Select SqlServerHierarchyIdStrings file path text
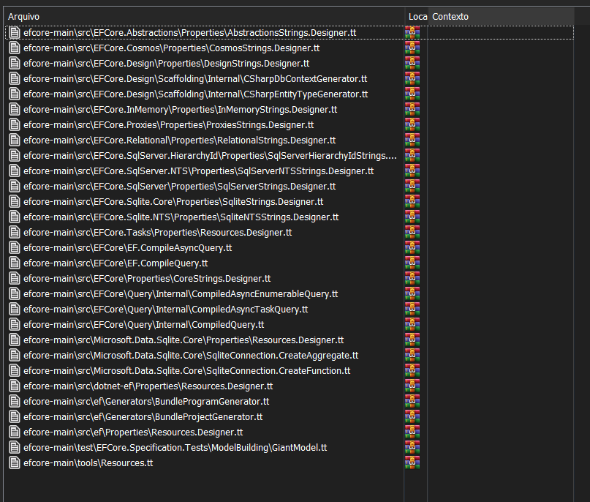This screenshot has height=502, width=590. coord(210,156)
